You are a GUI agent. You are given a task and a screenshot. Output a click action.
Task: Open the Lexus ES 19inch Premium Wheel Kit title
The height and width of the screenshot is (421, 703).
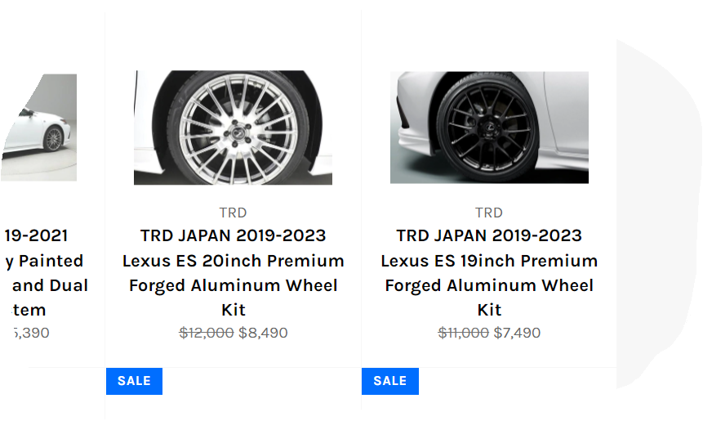(489, 262)
